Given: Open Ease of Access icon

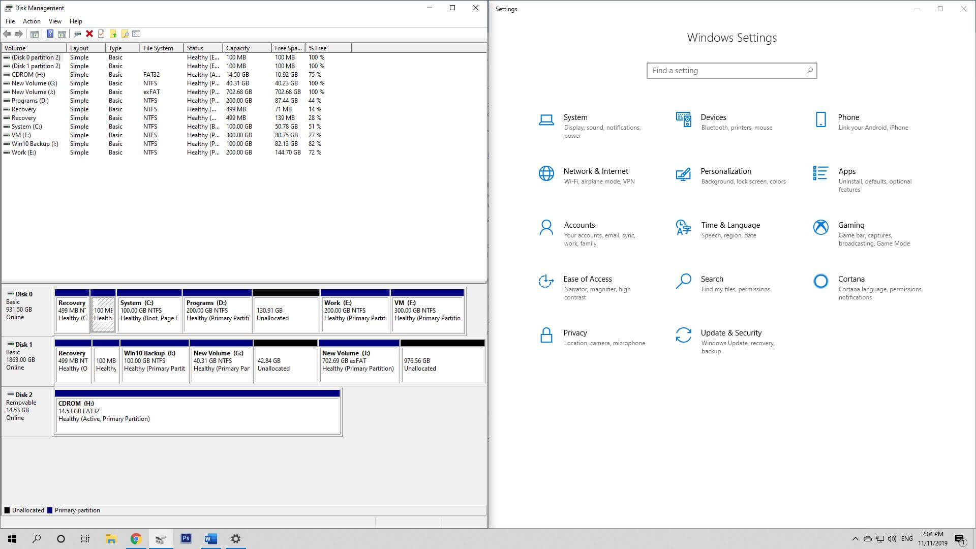Looking at the screenshot, I should 546,281.
